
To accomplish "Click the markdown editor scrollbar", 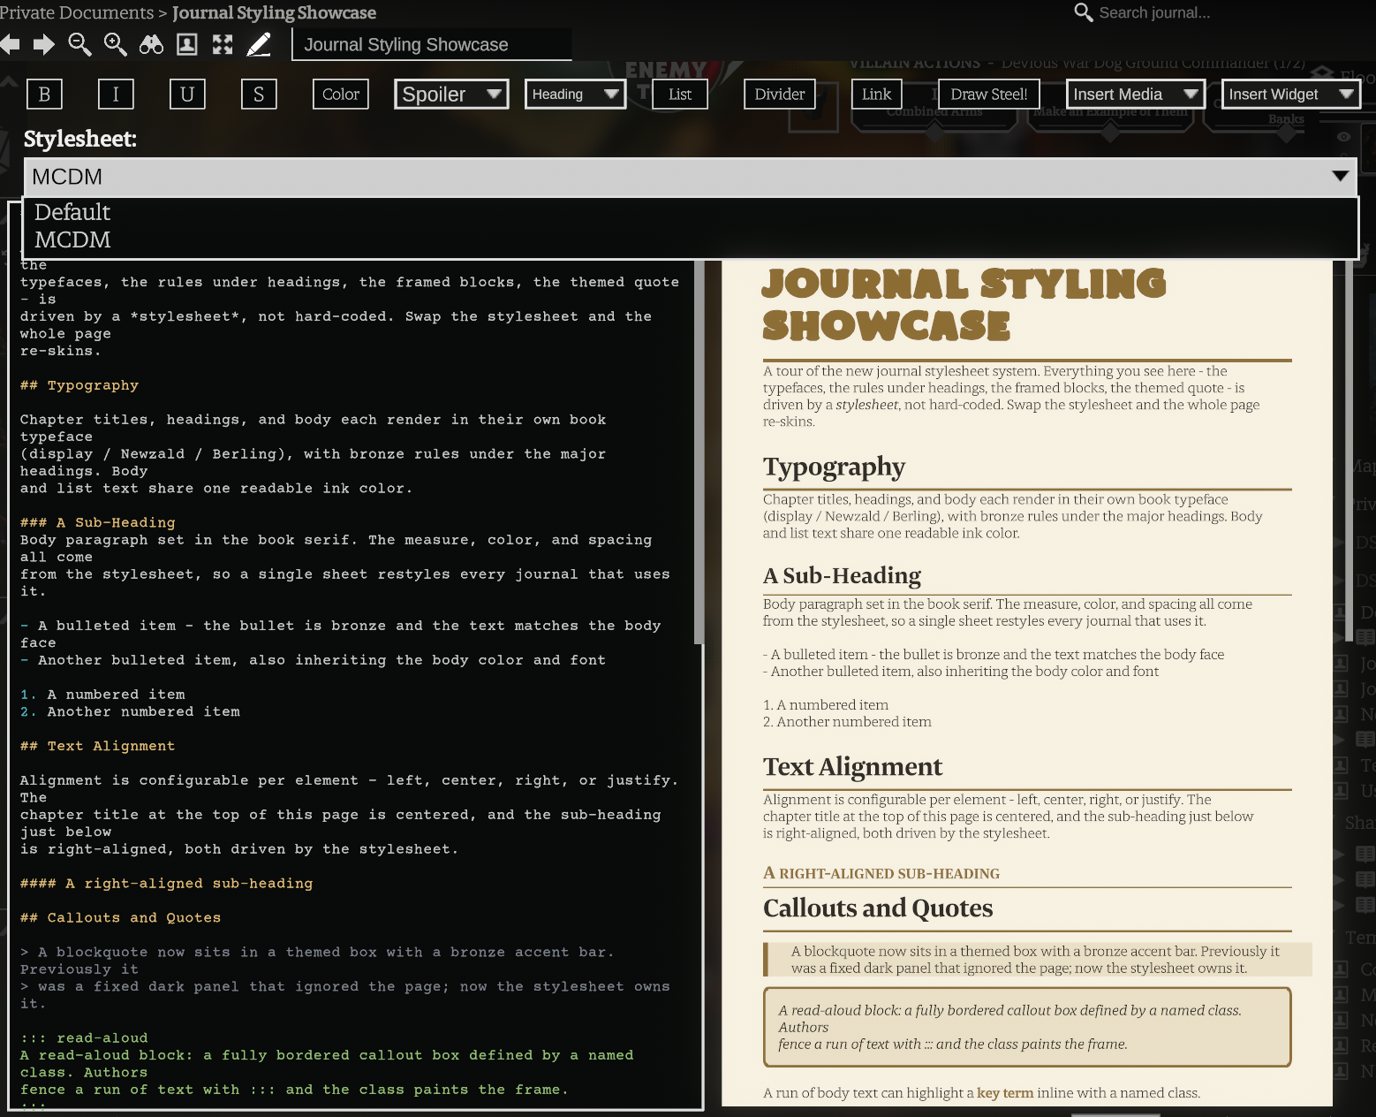I will [699, 452].
